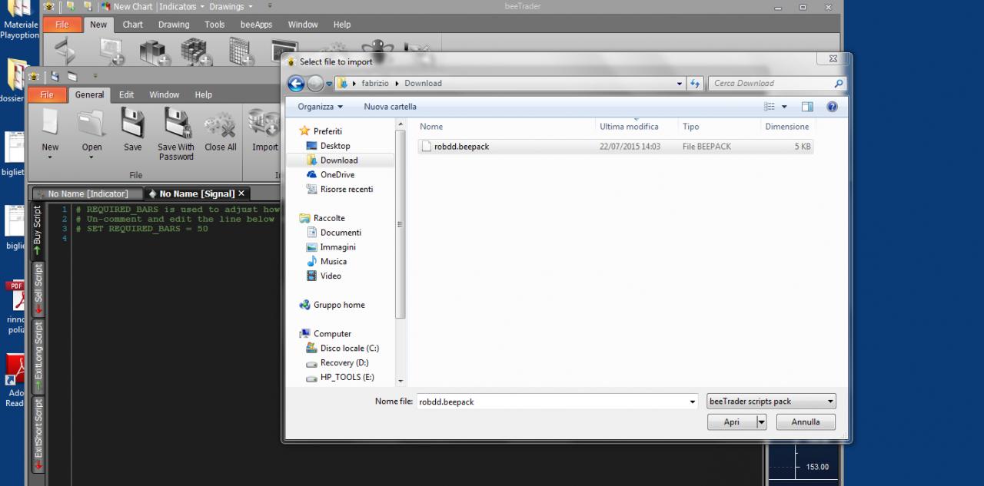Open the beeTrader scripts pack file type dropdown
This screenshot has height=486, width=984.
click(771, 401)
